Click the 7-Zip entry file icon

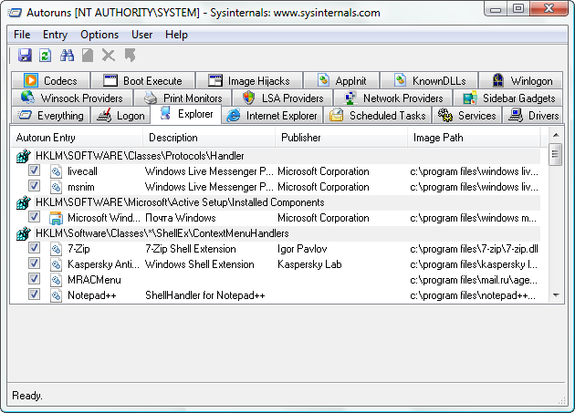[56, 249]
